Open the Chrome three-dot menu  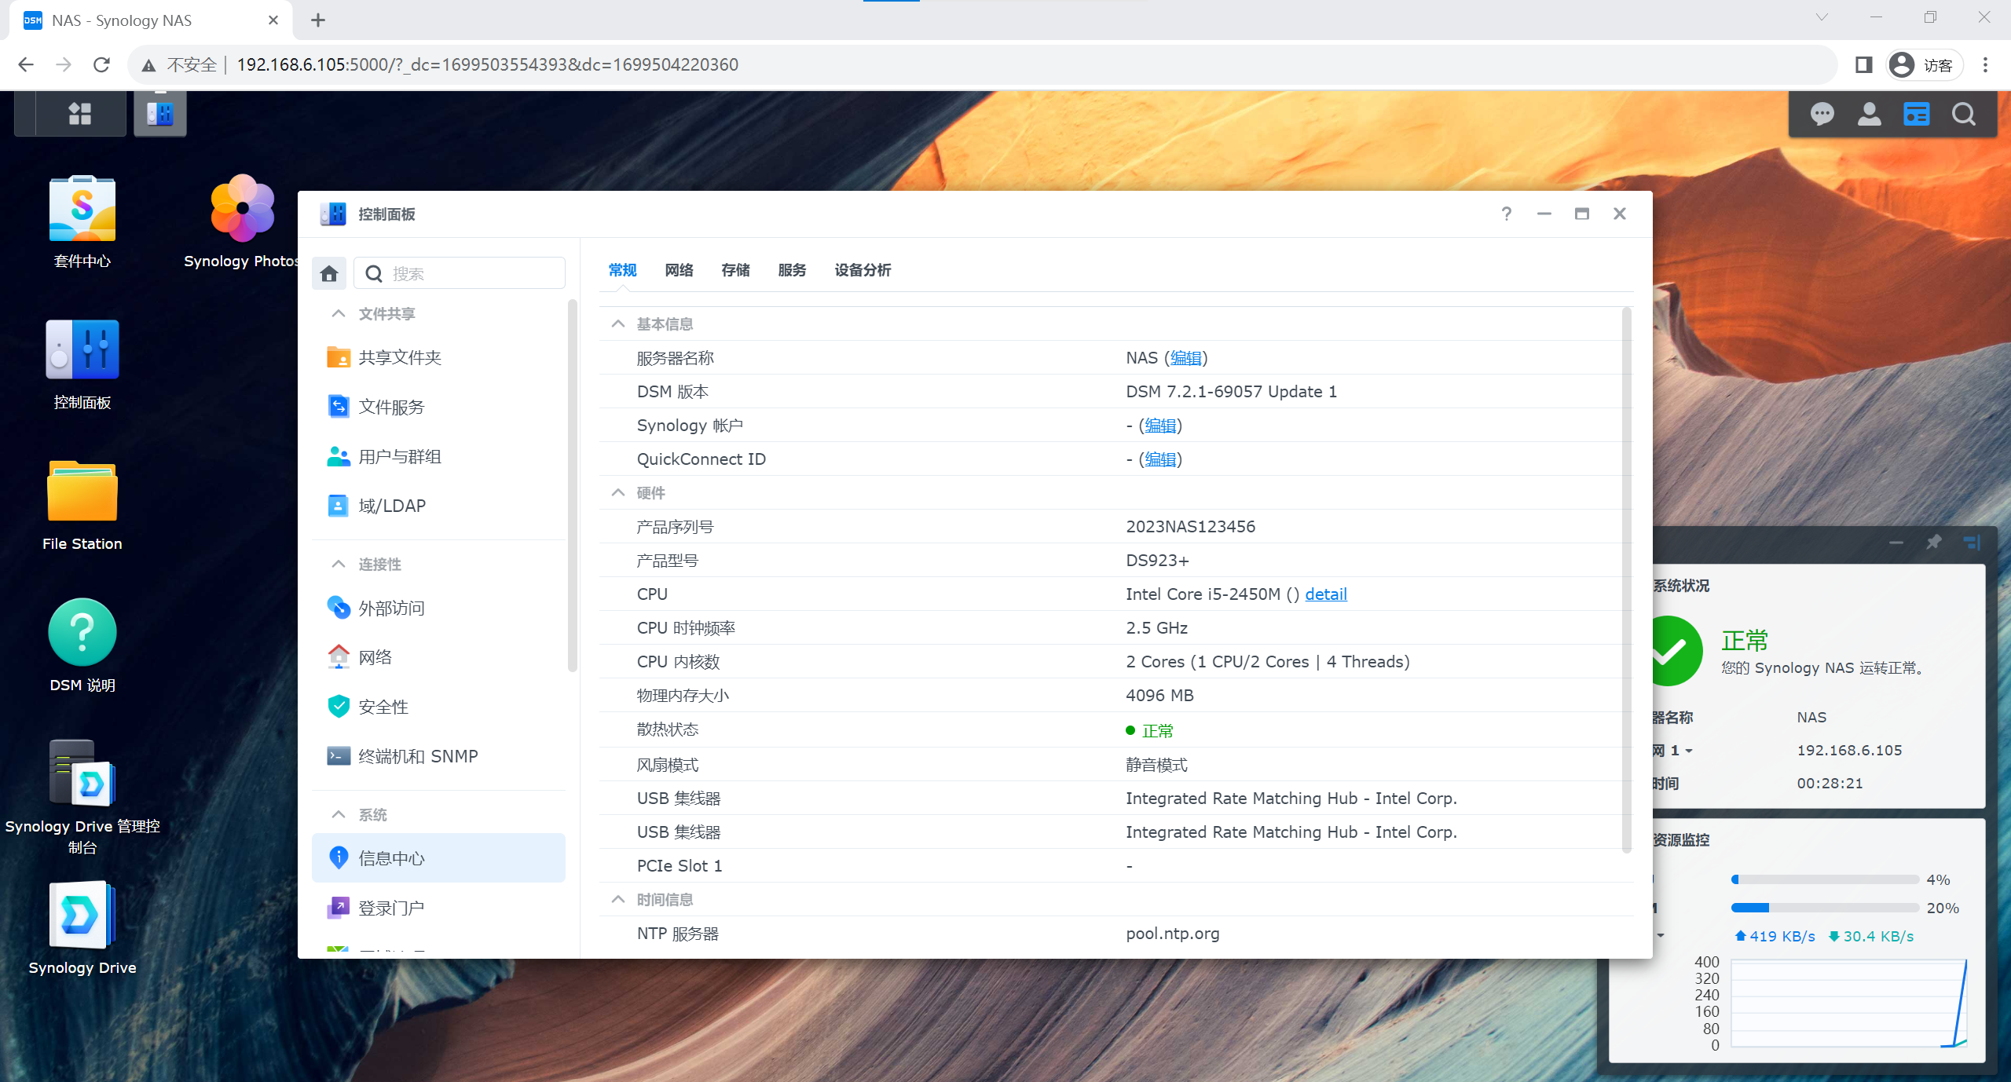click(x=1985, y=65)
